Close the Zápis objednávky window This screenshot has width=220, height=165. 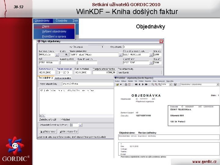(x=161, y=41)
